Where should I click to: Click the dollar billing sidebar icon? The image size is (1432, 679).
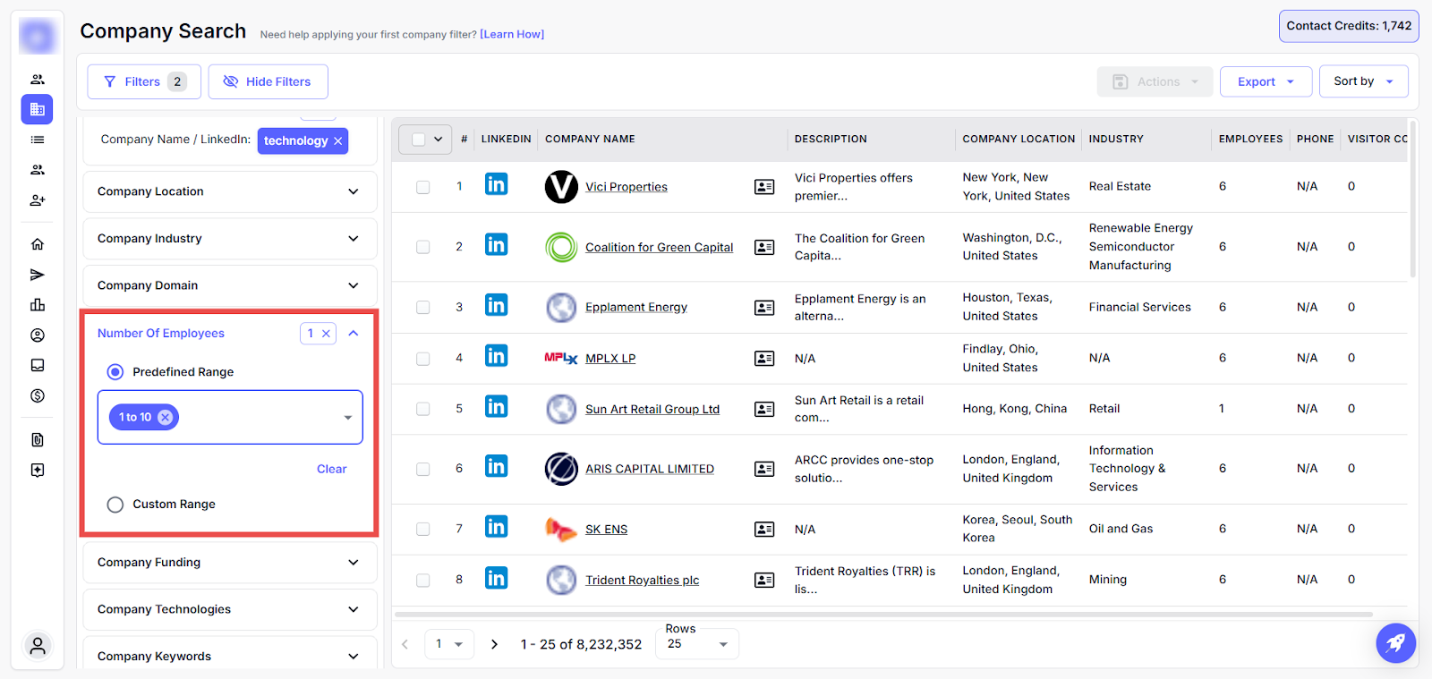(38, 395)
